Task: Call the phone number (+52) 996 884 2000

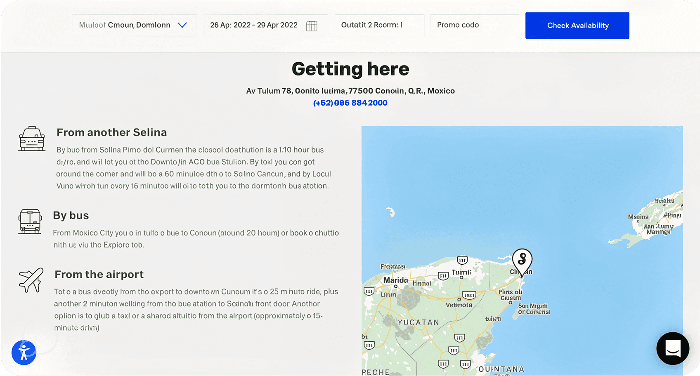Action: pyautogui.click(x=350, y=103)
